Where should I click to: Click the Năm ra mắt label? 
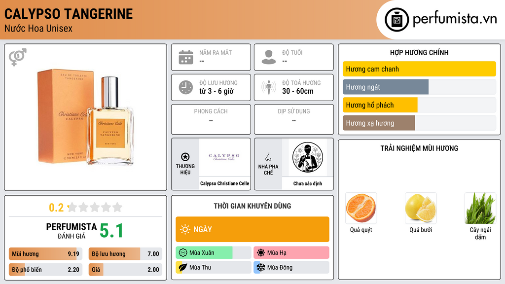coord(216,52)
